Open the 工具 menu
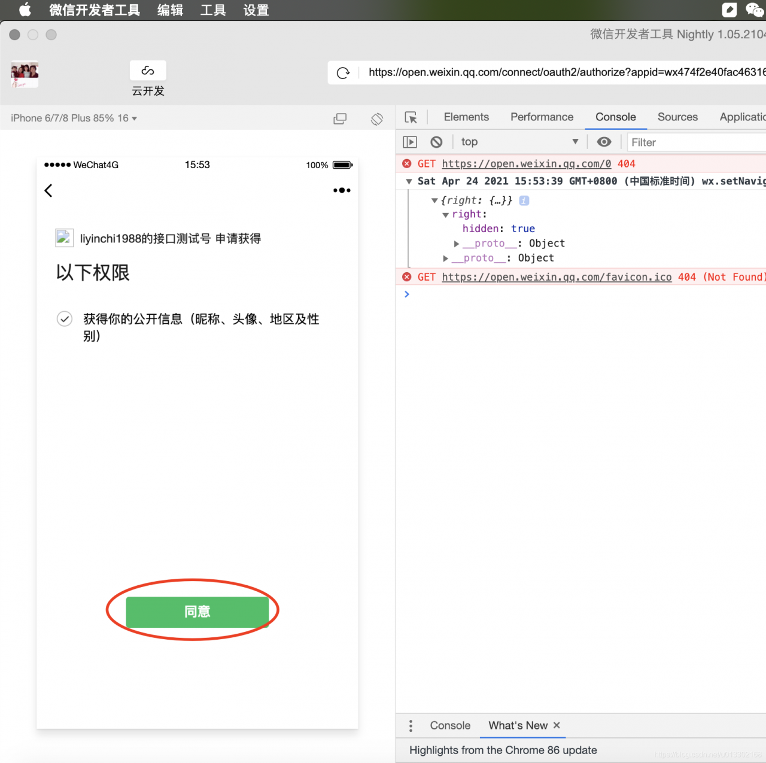Image resolution: width=766 pixels, height=763 pixels. [x=213, y=10]
